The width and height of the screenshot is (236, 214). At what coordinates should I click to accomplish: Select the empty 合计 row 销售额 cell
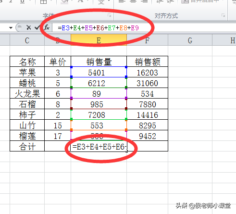click(x=147, y=146)
